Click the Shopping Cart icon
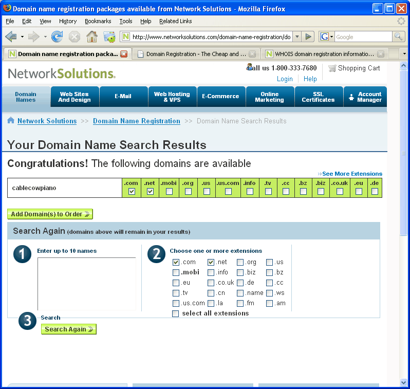The height and width of the screenshot is (389, 410). tap(332, 68)
